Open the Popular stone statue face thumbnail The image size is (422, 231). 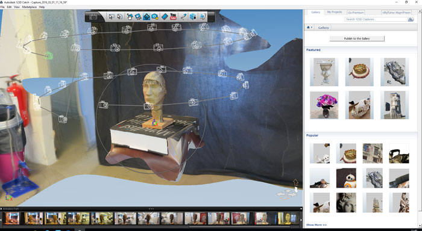(346, 203)
